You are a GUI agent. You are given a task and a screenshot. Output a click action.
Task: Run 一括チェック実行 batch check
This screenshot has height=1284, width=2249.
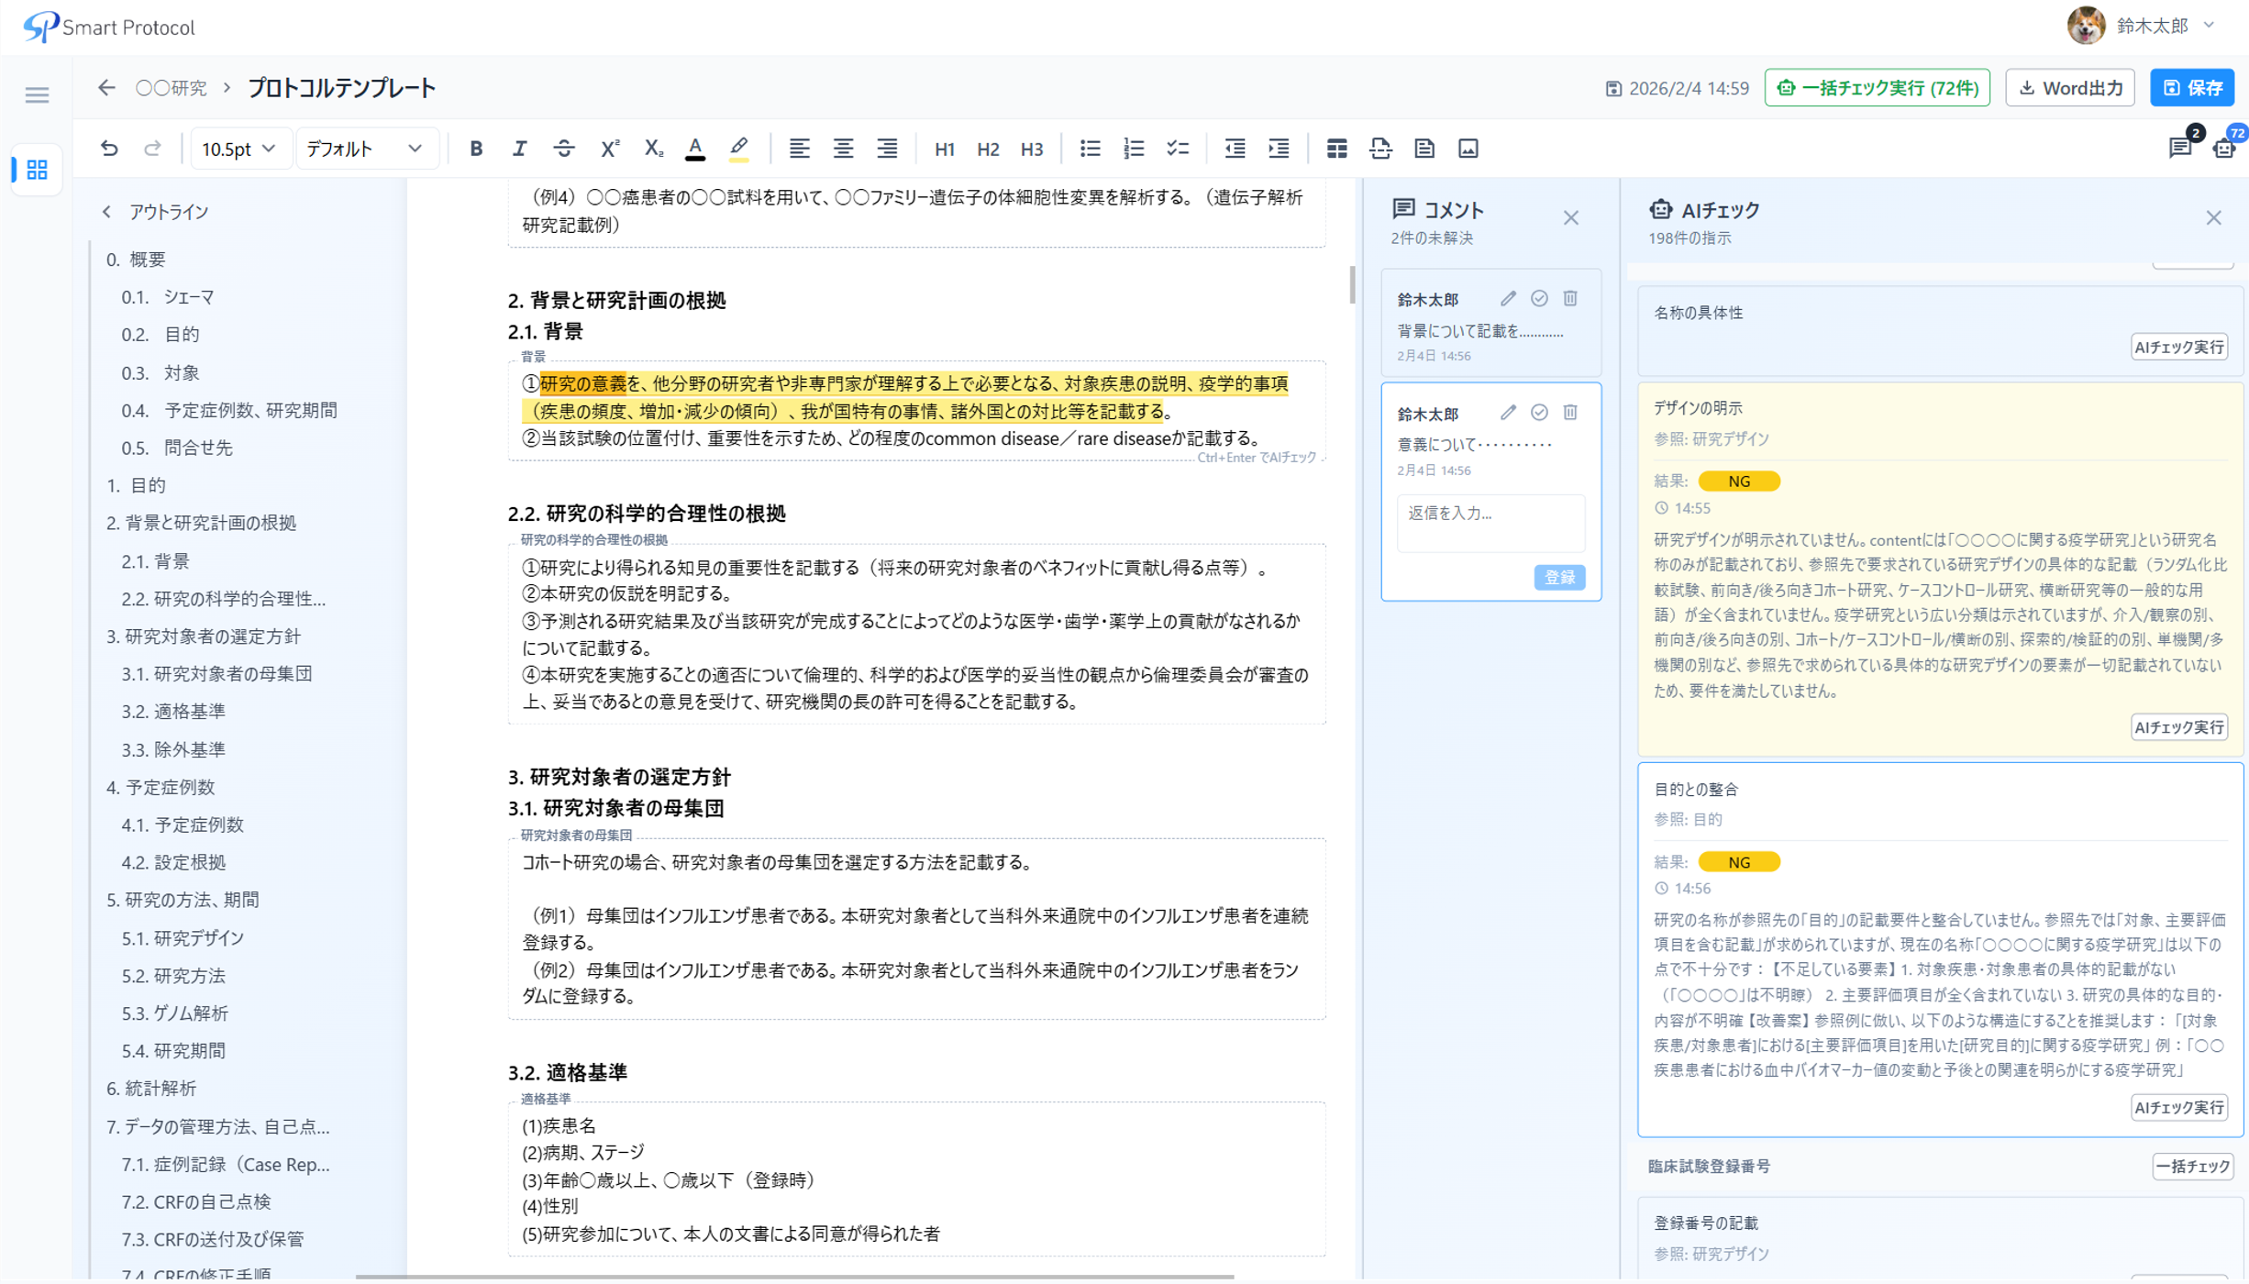(x=1876, y=87)
